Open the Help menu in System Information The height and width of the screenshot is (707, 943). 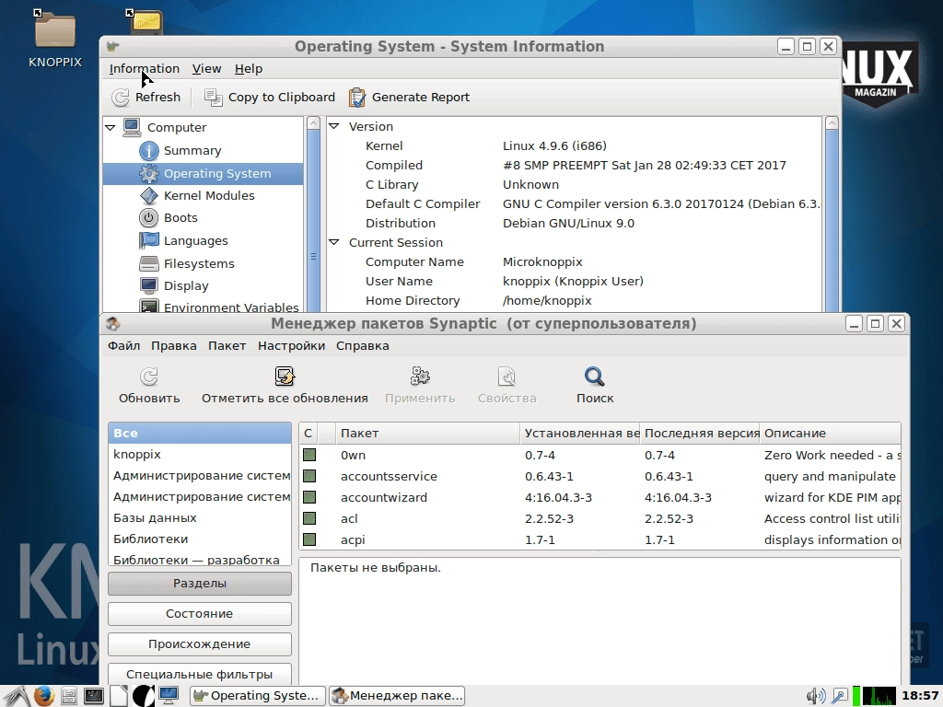point(249,68)
